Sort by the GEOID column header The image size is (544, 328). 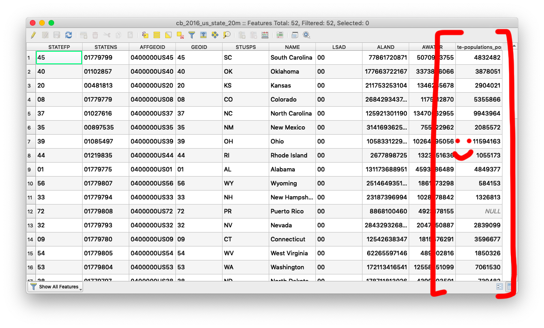coord(199,47)
